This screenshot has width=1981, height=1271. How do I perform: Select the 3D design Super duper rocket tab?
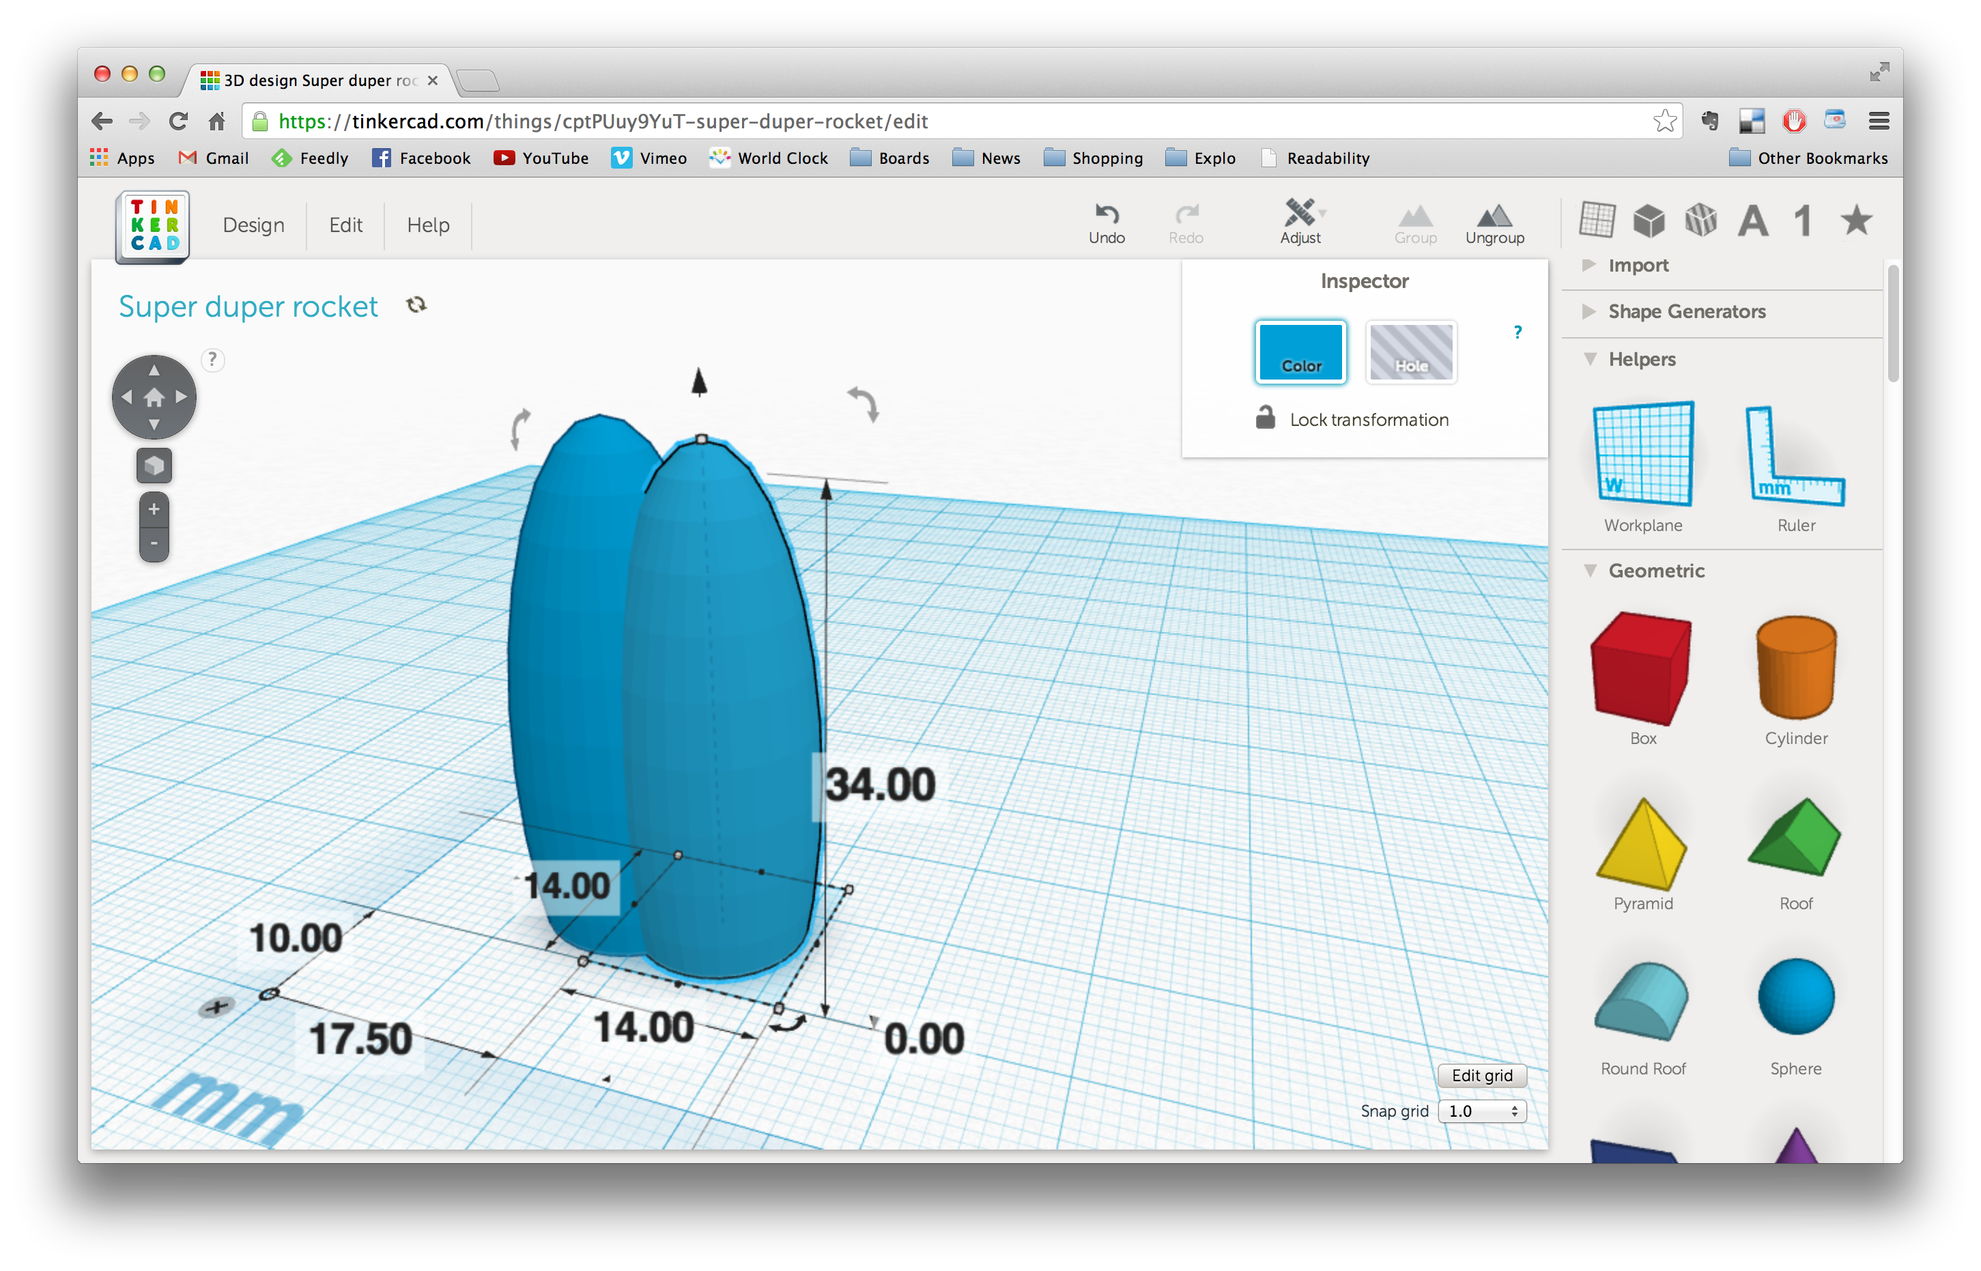point(318,80)
